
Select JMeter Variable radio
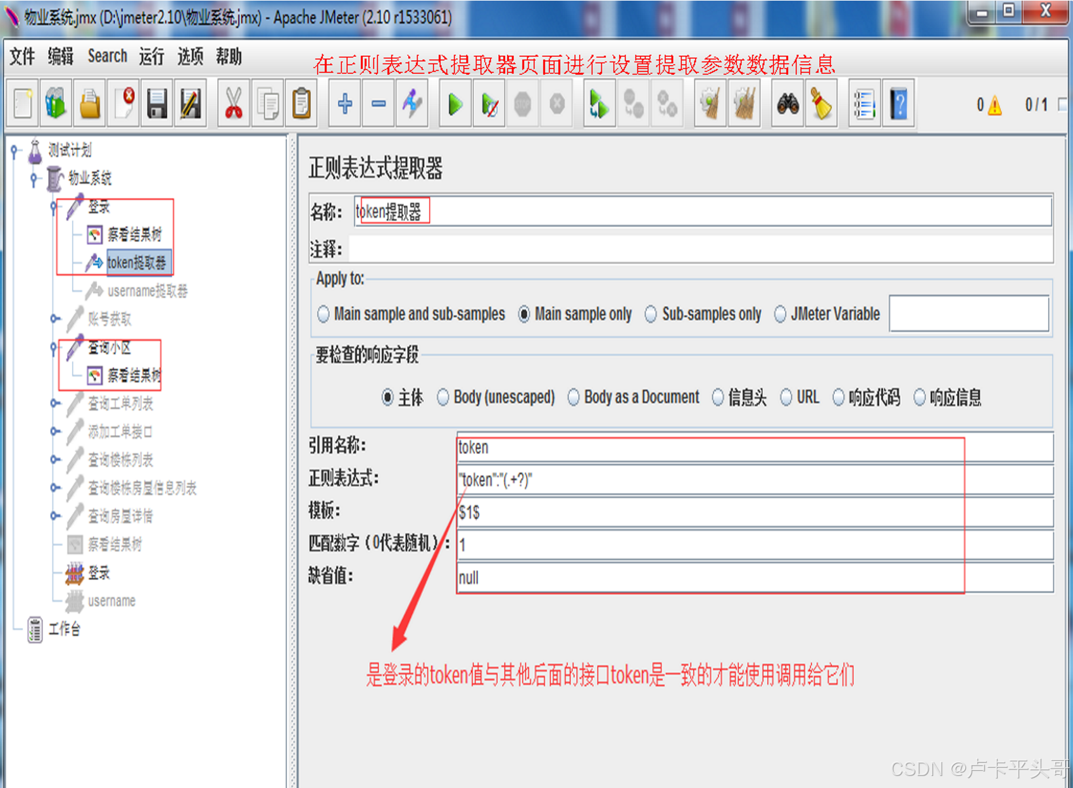pyautogui.click(x=781, y=314)
